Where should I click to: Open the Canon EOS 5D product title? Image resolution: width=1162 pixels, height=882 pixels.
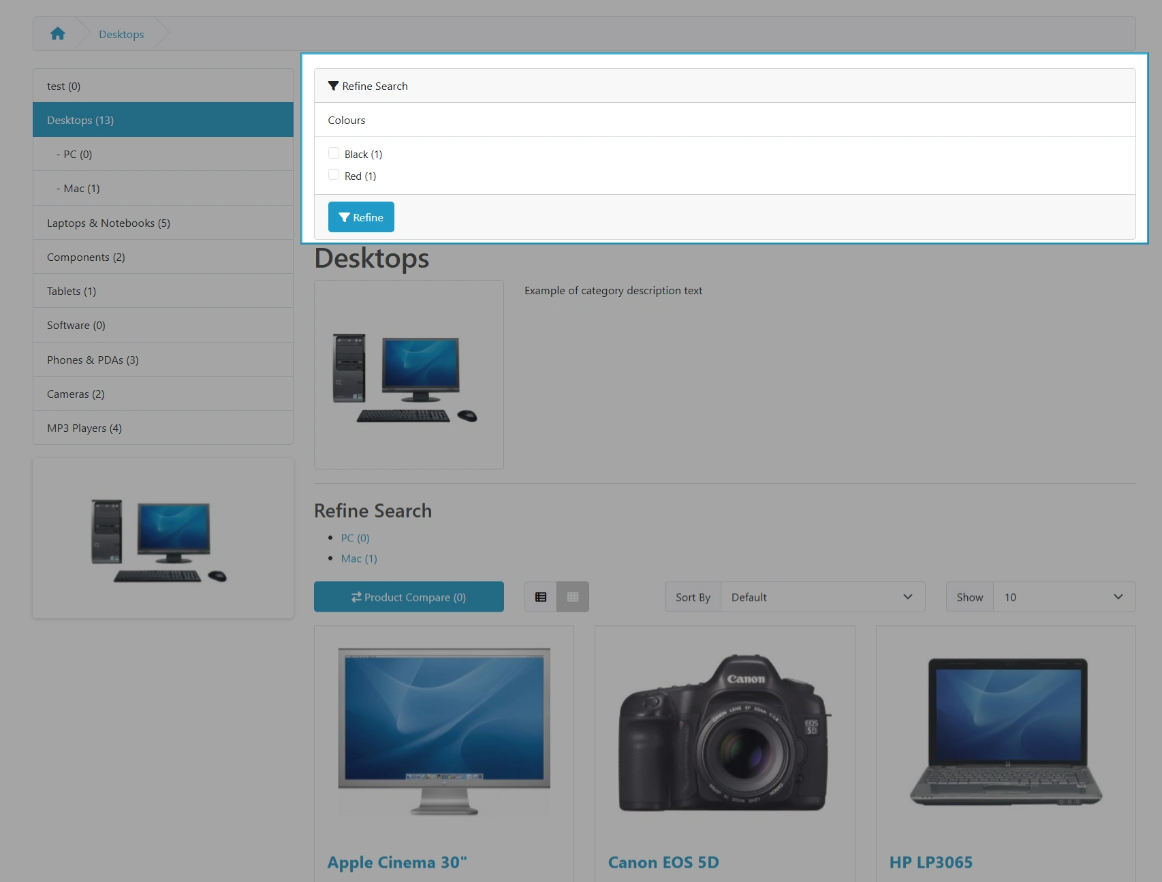click(663, 862)
